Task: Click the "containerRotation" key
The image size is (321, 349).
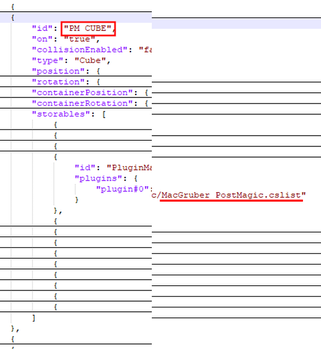Action: [x=83, y=103]
